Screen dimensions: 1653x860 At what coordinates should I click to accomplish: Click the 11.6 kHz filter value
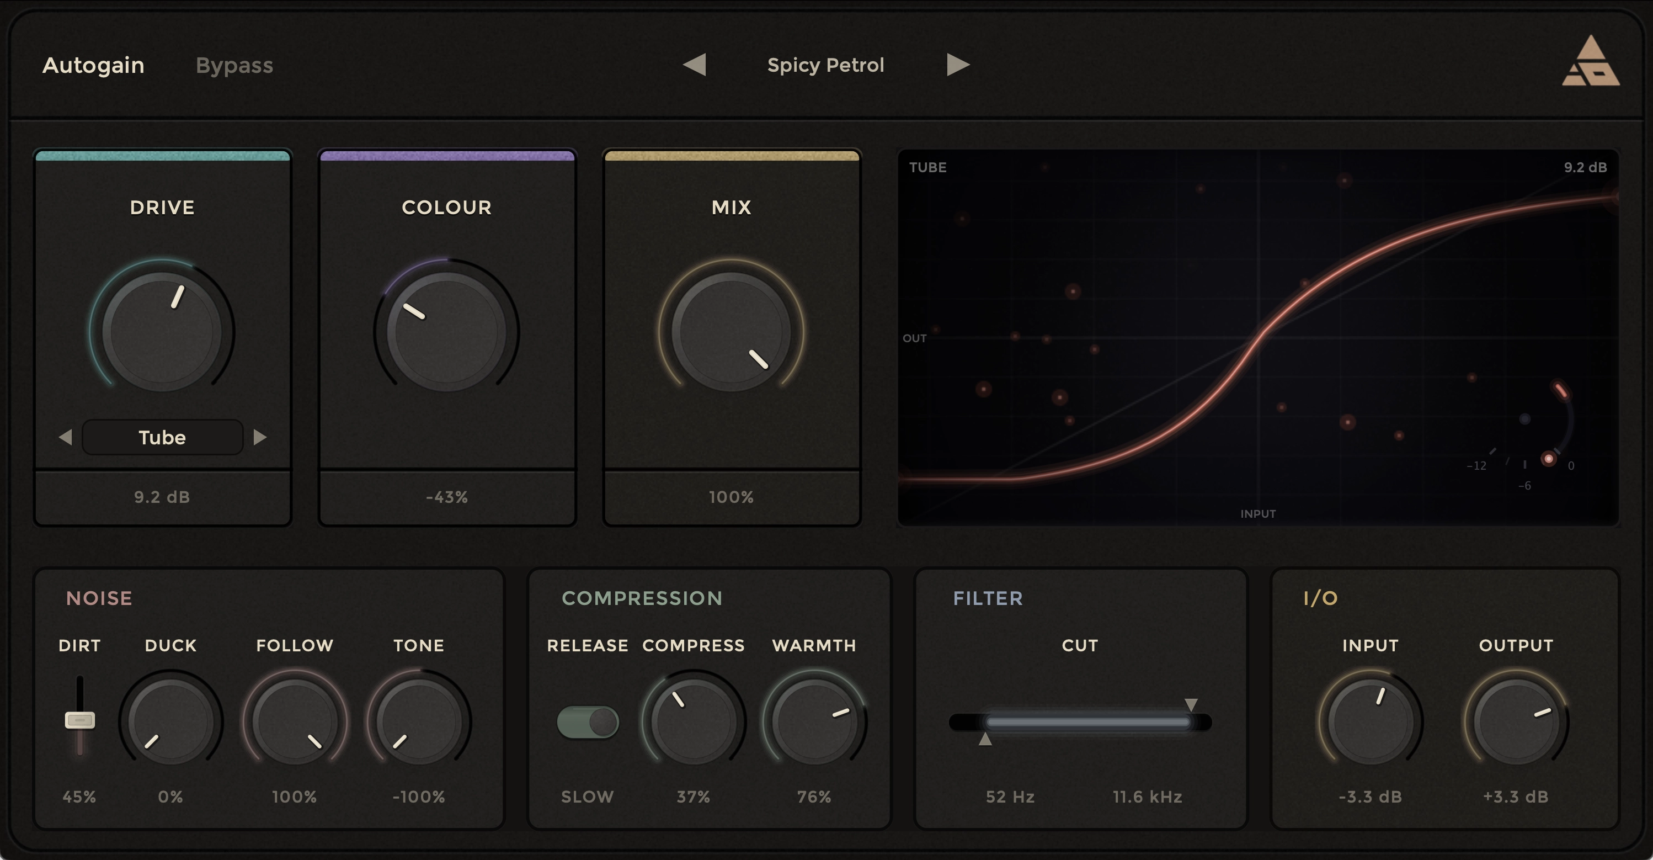pos(1148,797)
